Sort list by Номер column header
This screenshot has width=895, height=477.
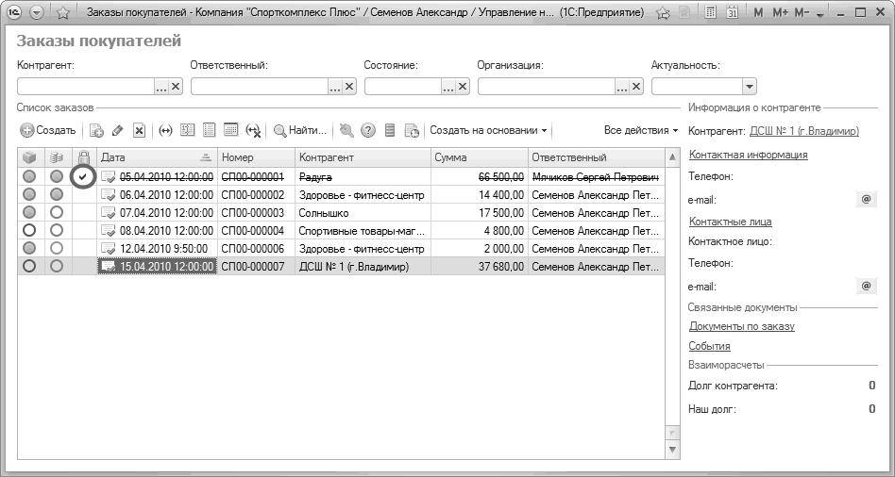point(256,157)
